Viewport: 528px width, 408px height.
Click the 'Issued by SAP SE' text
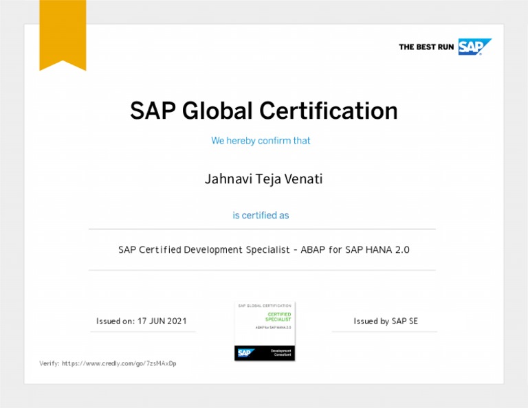click(x=385, y=321)
